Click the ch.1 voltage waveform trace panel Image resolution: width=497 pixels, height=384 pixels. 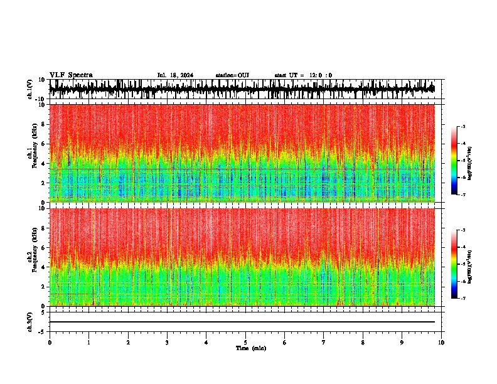click(245, 89)
